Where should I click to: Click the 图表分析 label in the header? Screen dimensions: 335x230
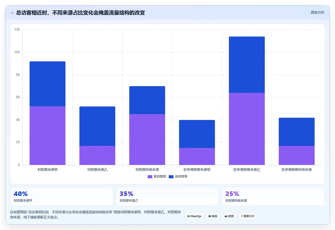coord(317,12)
